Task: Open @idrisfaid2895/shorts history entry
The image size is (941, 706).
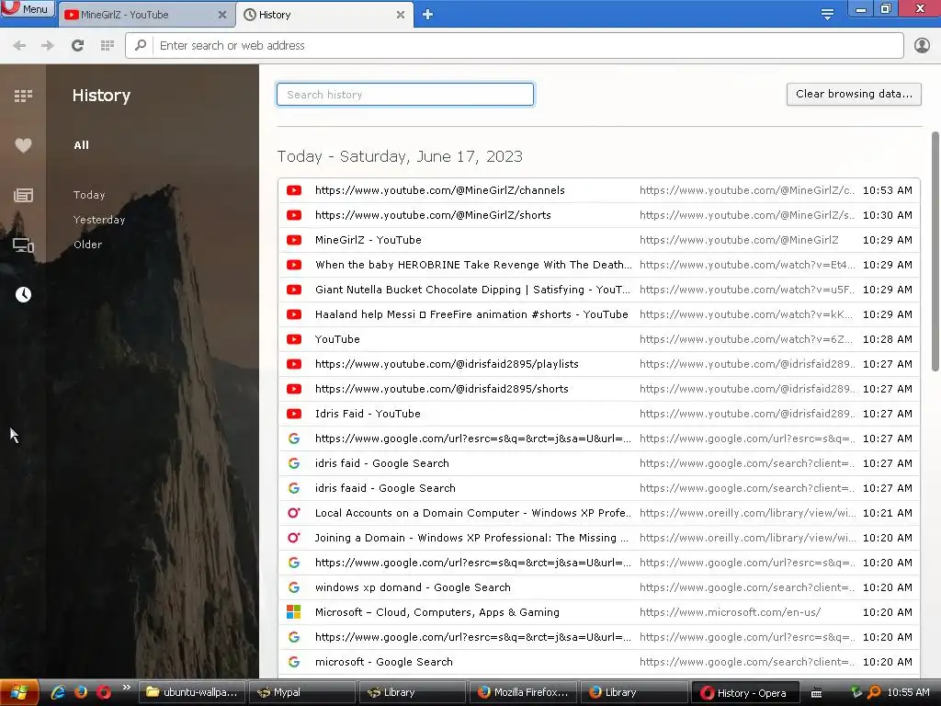Action: [599, 389]
